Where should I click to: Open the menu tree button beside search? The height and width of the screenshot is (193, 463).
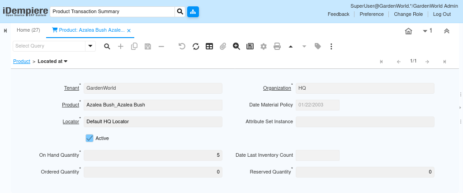click(x=193, y=12)
